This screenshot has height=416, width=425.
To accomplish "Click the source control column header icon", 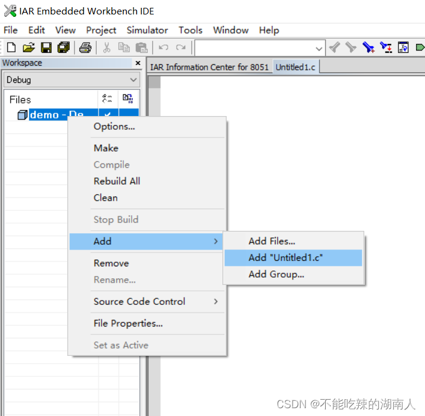I will 128,99.
